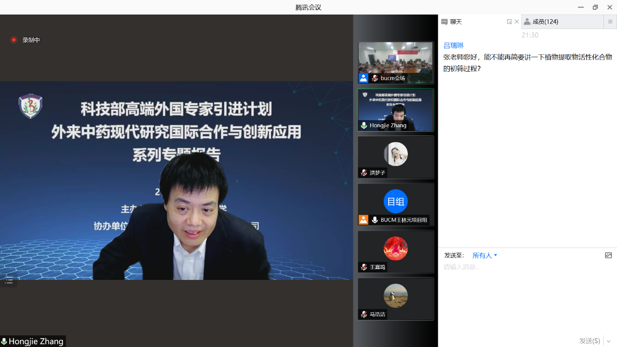Pop out the chat panel into separate window
Viewport: 617px width, 347px height.
[509, 22]
